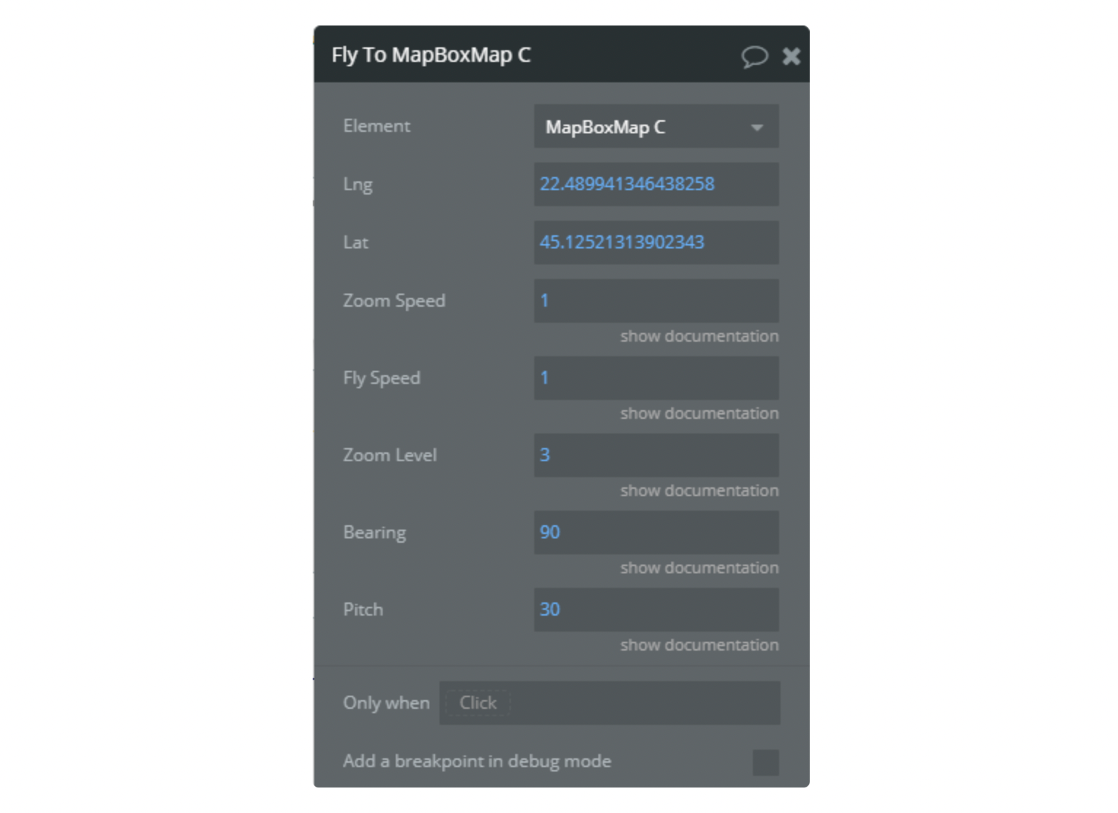Viewport: 1118px width, 813px height.
Task: Select the Zoom Speed value field
Action: 655,300
